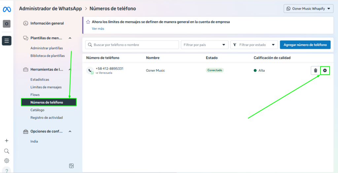Open the search magnifier in left rail
338x173 pixels.
[7, 151]
